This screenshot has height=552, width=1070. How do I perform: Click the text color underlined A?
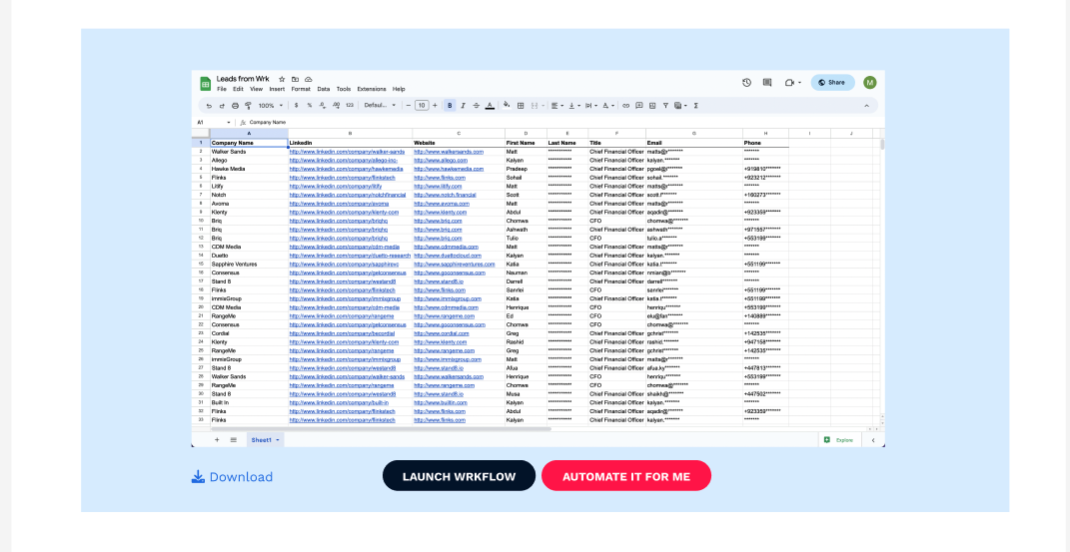pyautogui.click(x=490, y=106)
